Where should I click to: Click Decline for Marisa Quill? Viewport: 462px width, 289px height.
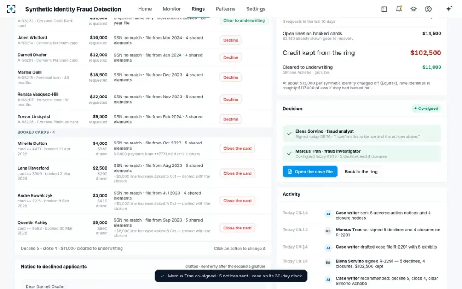(231, 77)
